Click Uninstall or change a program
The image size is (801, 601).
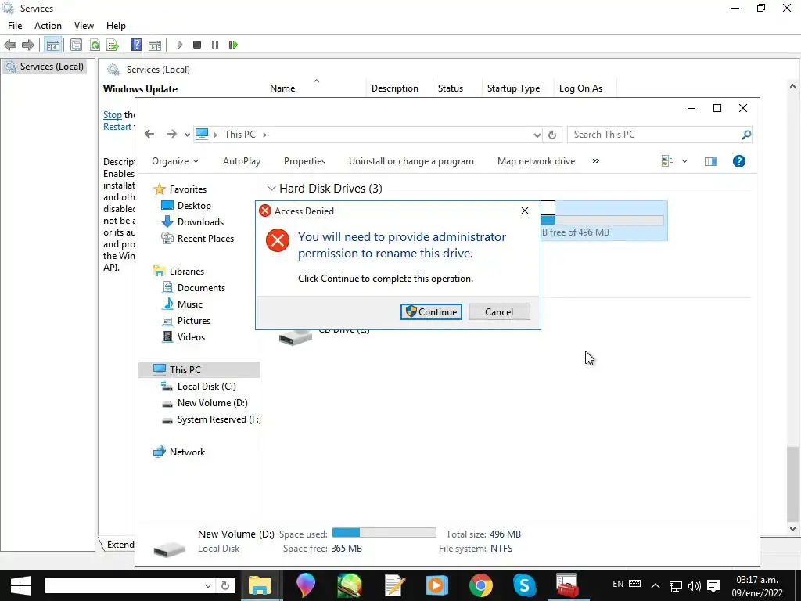click(411, 161)
